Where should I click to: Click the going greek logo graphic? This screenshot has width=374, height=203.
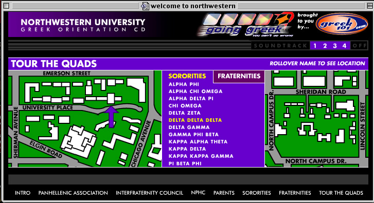[x=246, y=25]
